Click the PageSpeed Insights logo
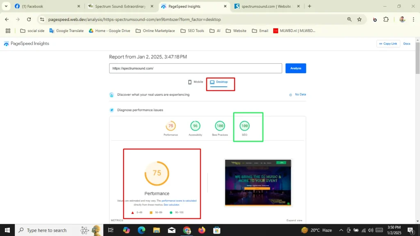Viewport: 420px width, 236px height. tap(26, 44)
